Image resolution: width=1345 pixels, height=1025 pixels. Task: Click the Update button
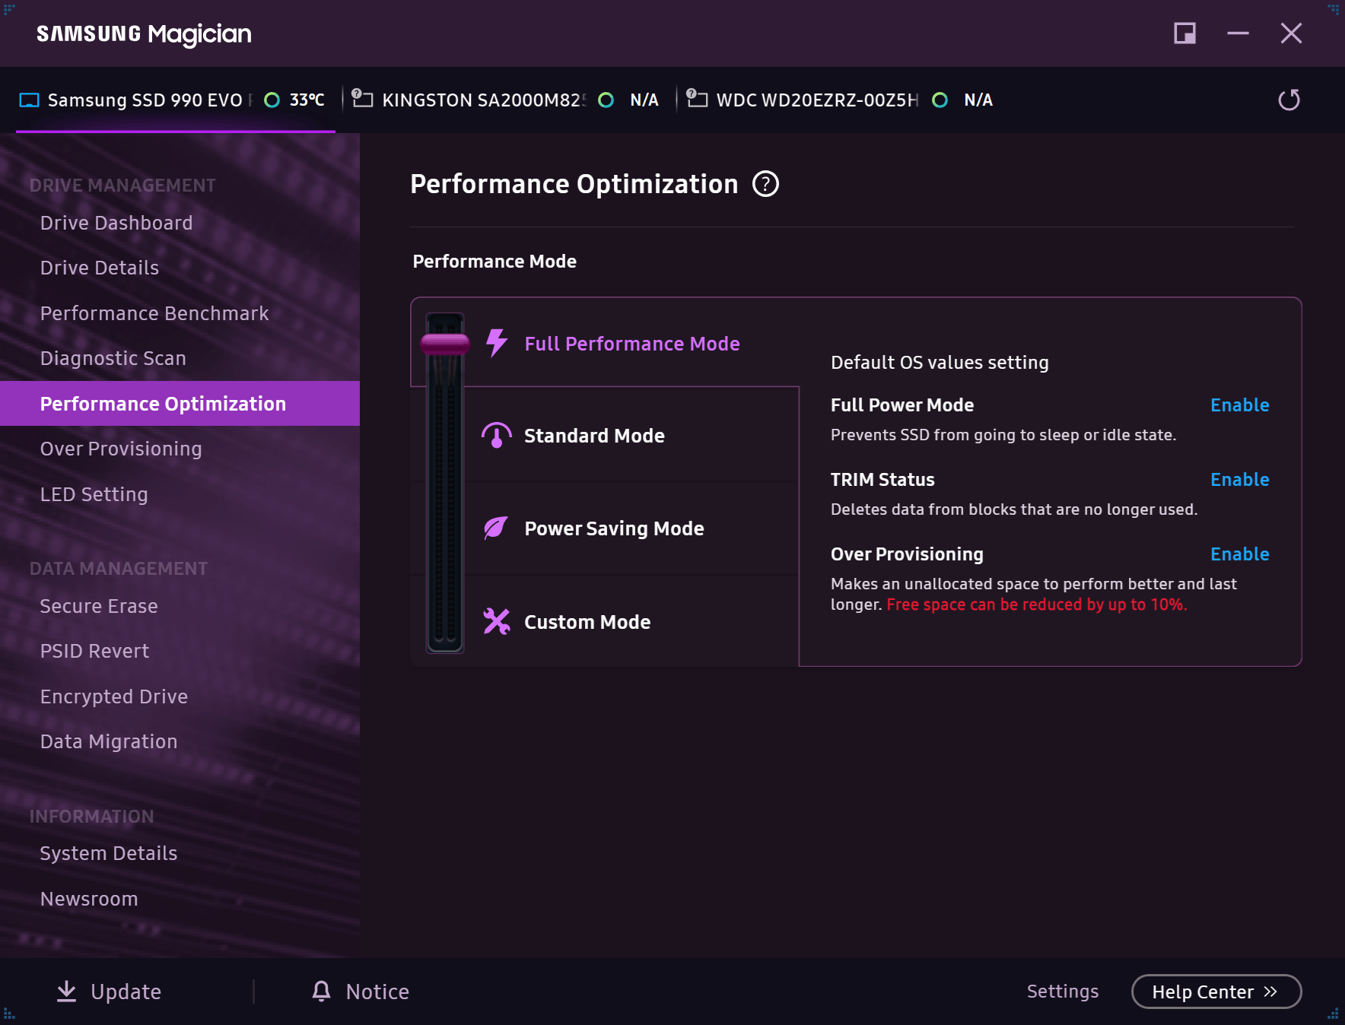(110, 992)
